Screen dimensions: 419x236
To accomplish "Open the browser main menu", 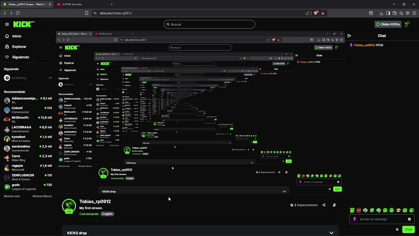I will coord(414,13).
